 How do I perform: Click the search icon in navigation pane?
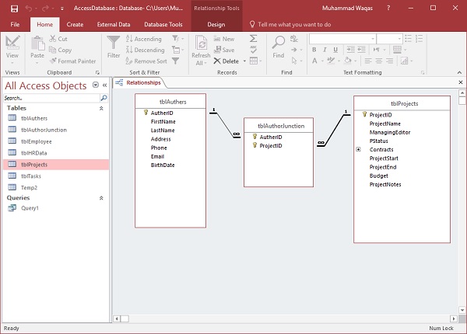pos(104,99)
